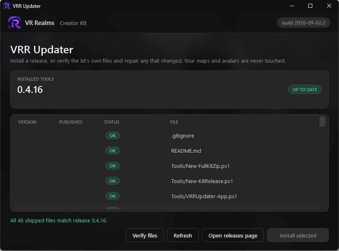Click the file list scrollbar thumb

[x=322, y=121]
